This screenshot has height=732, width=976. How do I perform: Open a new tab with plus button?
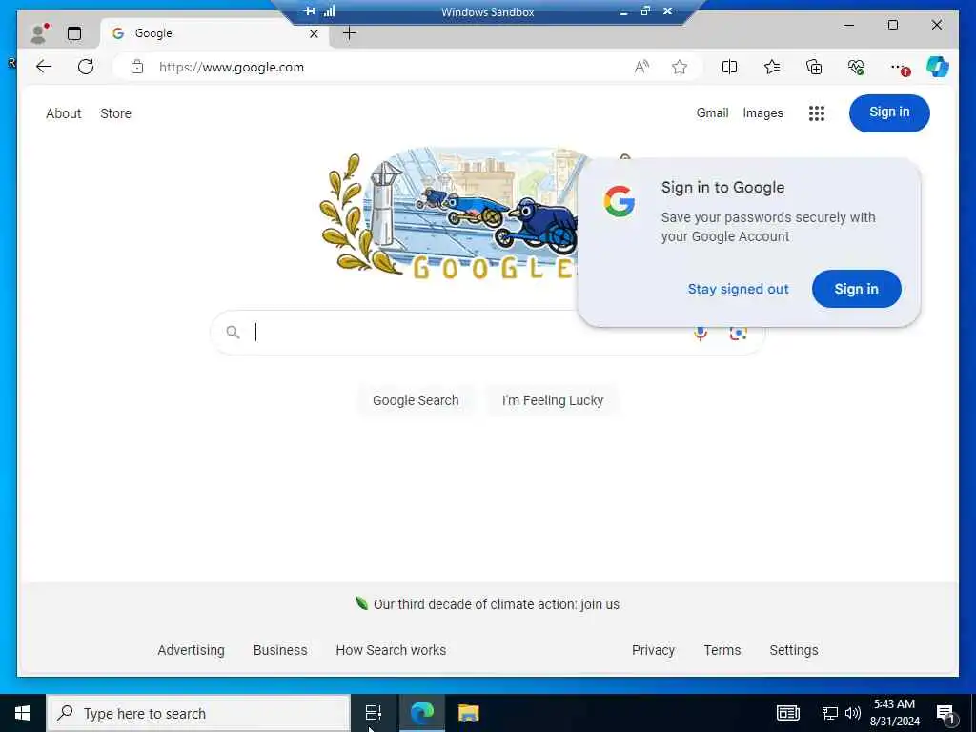point(350,33)
